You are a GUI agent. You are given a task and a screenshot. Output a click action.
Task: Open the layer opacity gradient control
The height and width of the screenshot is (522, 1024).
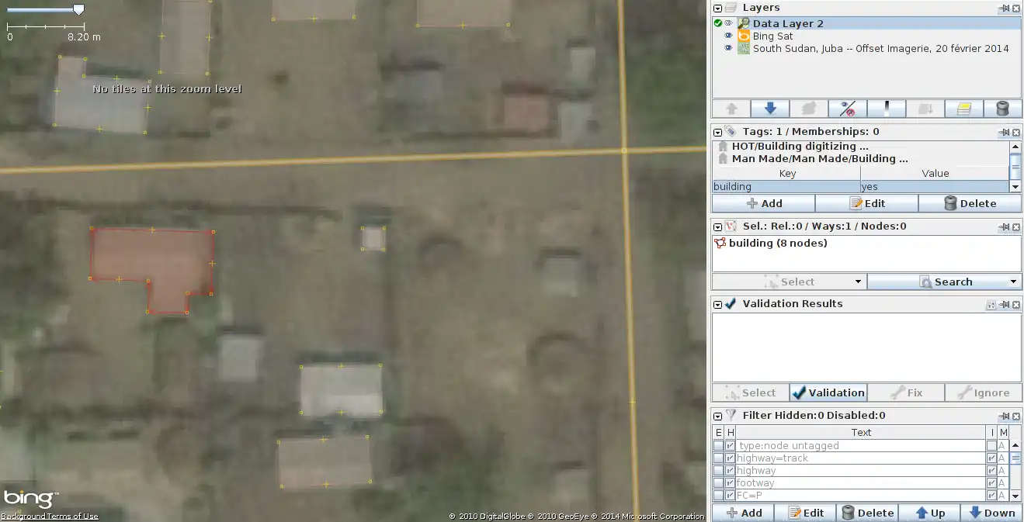point(886,109)
